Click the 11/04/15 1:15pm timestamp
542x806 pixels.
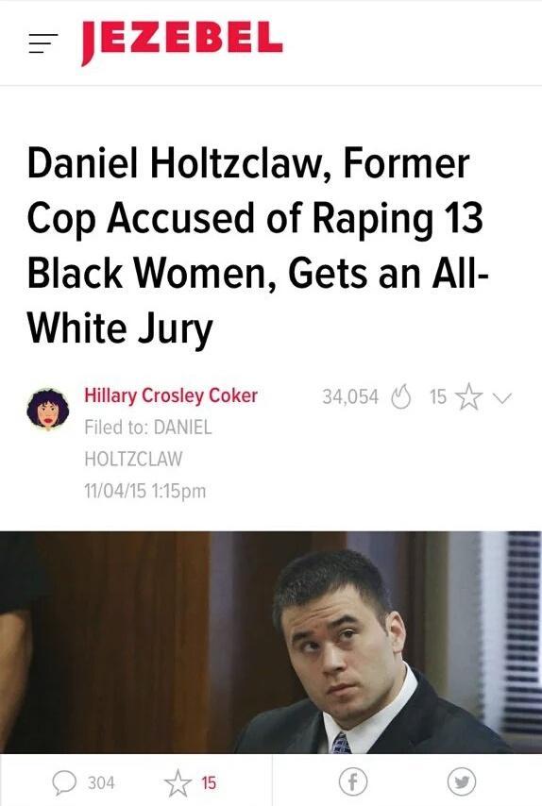pos(145,491)
